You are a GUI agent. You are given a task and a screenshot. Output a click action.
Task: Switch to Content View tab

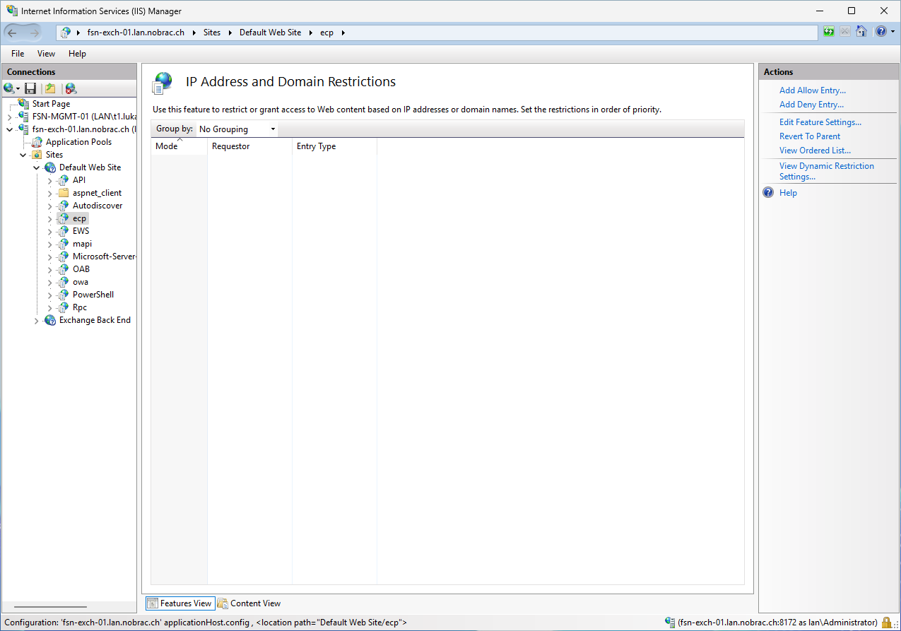coord(249,603)
